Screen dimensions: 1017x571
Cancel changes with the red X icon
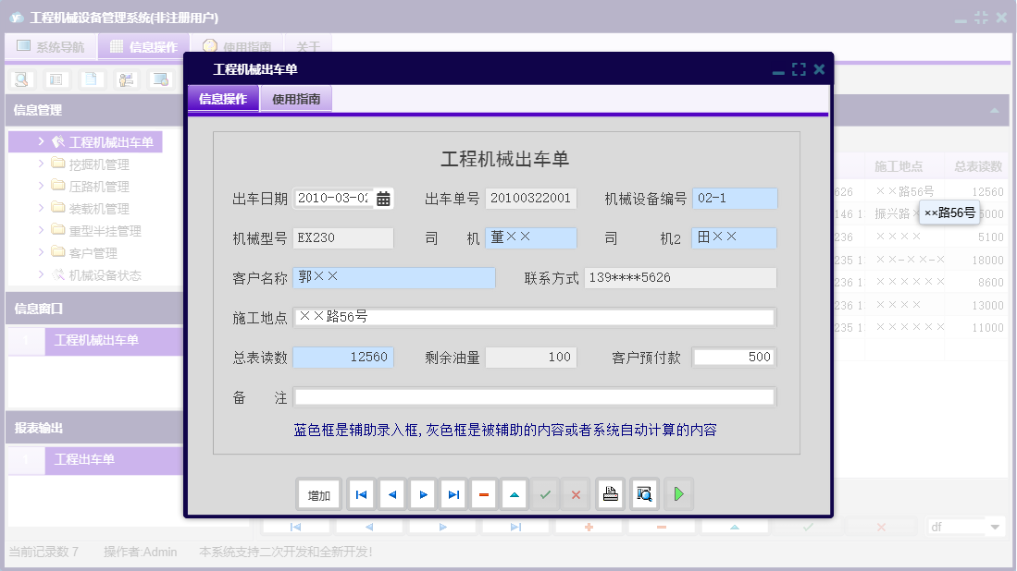point(576,493)
